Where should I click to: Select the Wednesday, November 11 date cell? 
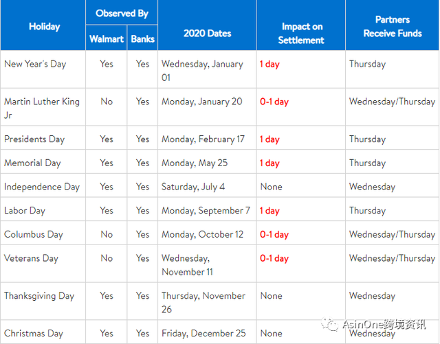(x=188, y=265)
